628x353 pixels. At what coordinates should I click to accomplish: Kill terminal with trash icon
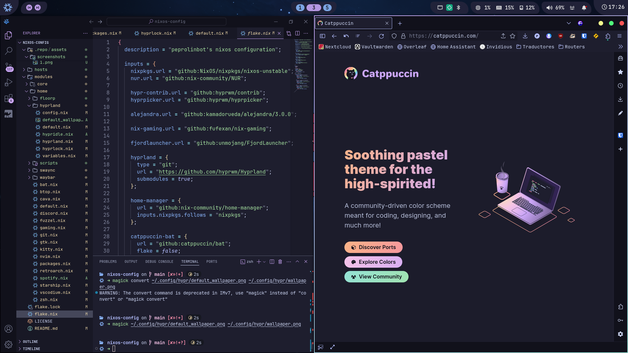(280, 262)
